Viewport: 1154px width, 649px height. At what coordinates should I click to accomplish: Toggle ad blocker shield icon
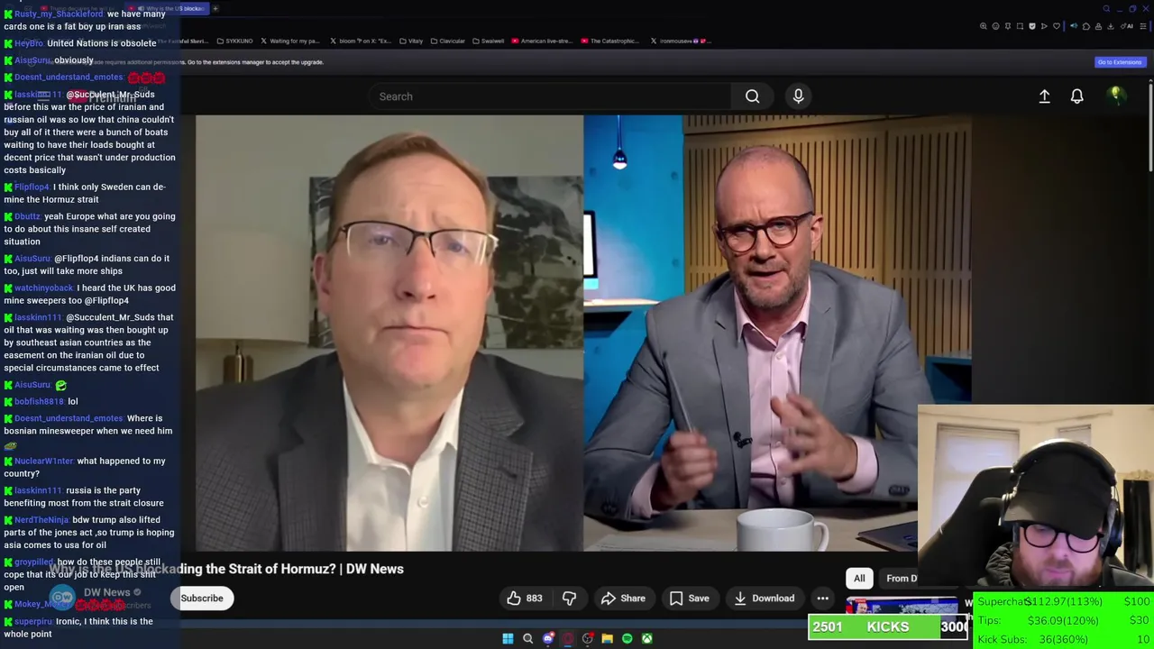coord(1032,26)
